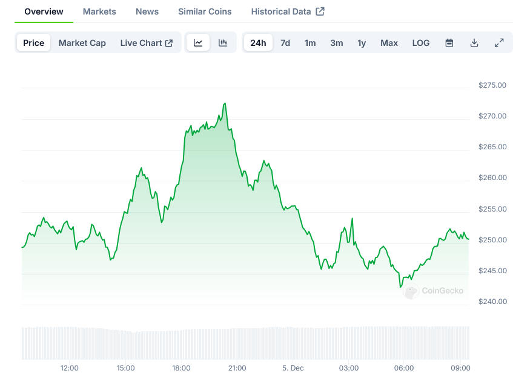Open the calendar date range picker
Viewport: 513px width, 382px height.
pos(449,43)
